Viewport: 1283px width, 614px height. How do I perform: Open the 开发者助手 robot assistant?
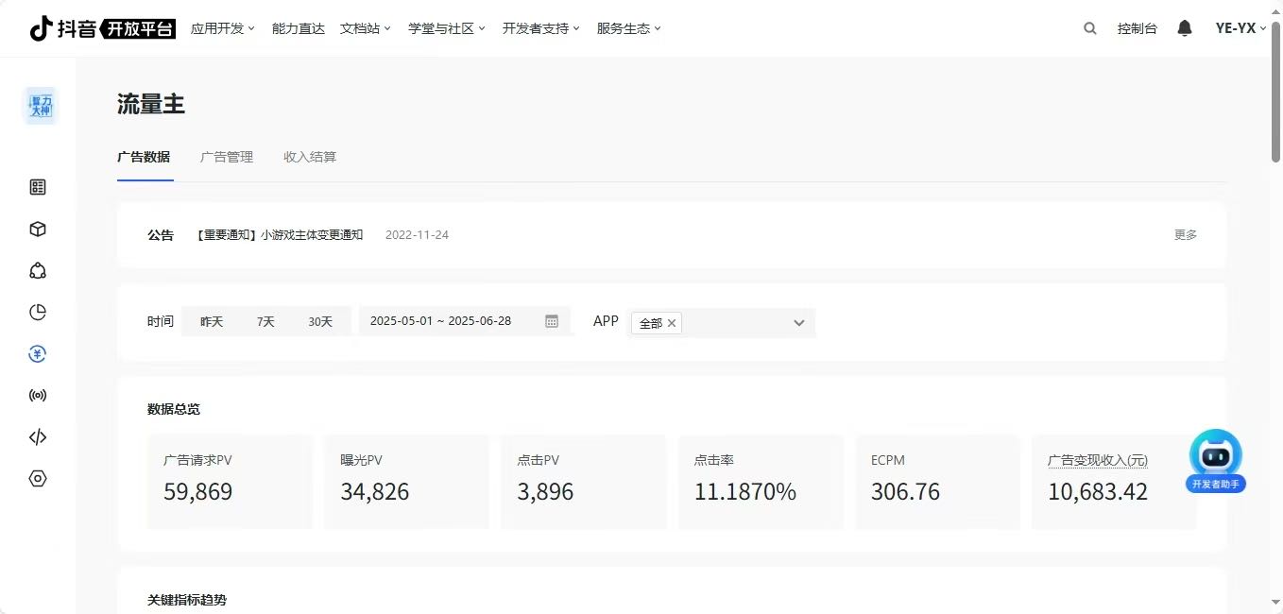1216,461
